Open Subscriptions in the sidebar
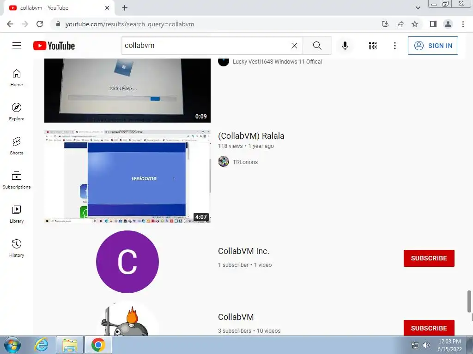Image resolution: width=473 pixels, height=354 pixels. click(x=17, y=180)
